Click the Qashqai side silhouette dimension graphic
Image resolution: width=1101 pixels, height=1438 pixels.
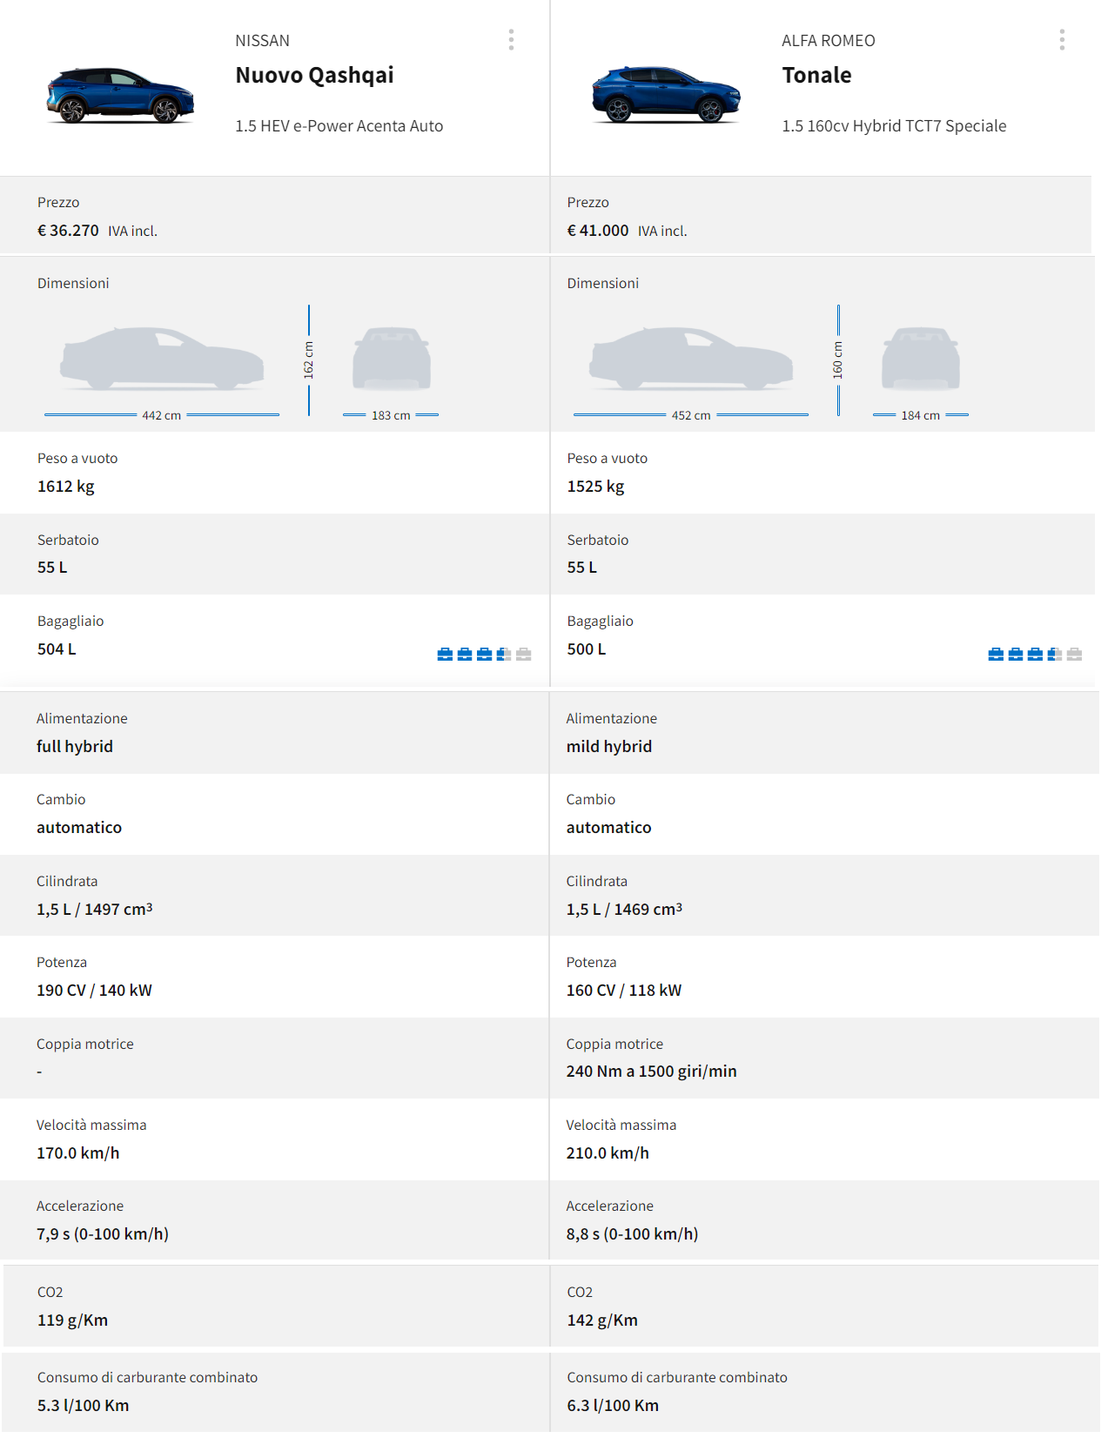tap(162, 358)
